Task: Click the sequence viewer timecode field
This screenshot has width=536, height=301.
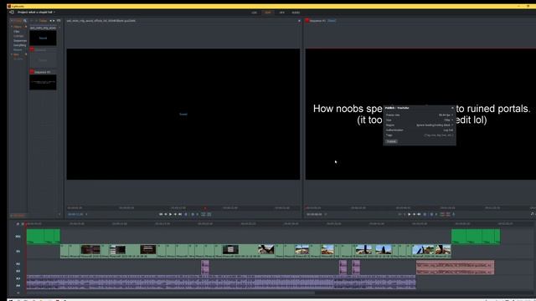Action: tap(314, 214)
